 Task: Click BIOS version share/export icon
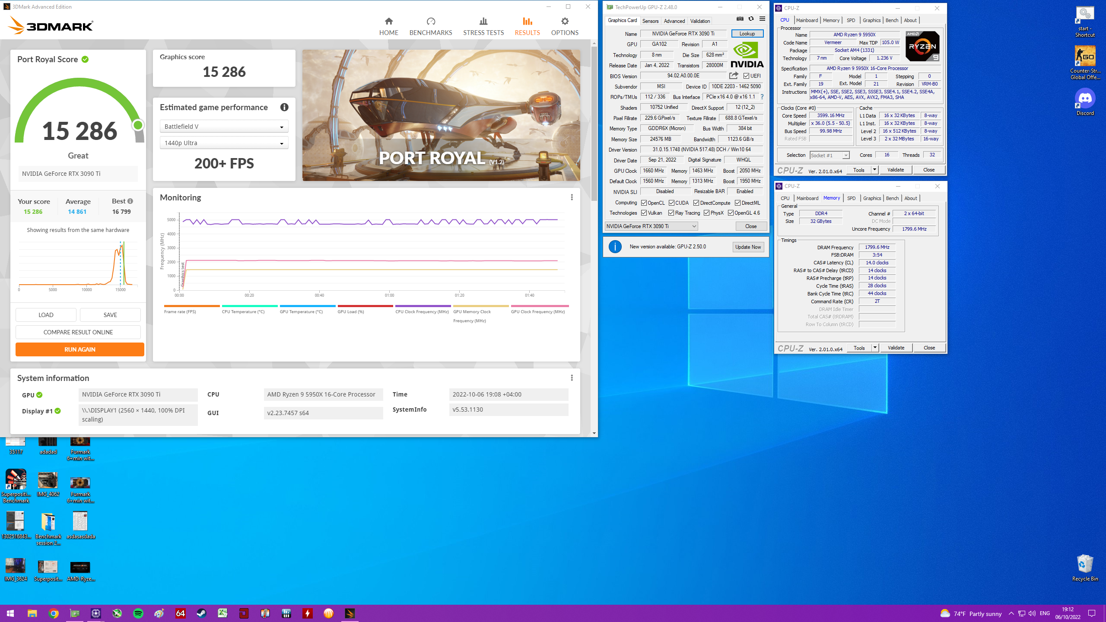click(733, 76)
